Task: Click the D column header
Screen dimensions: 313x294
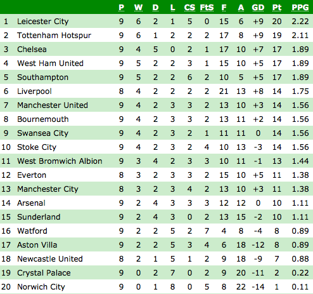Action: [155, 8]
